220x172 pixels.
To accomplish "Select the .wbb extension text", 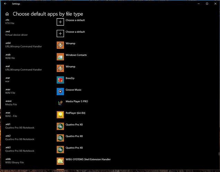I will click(8, 159).
